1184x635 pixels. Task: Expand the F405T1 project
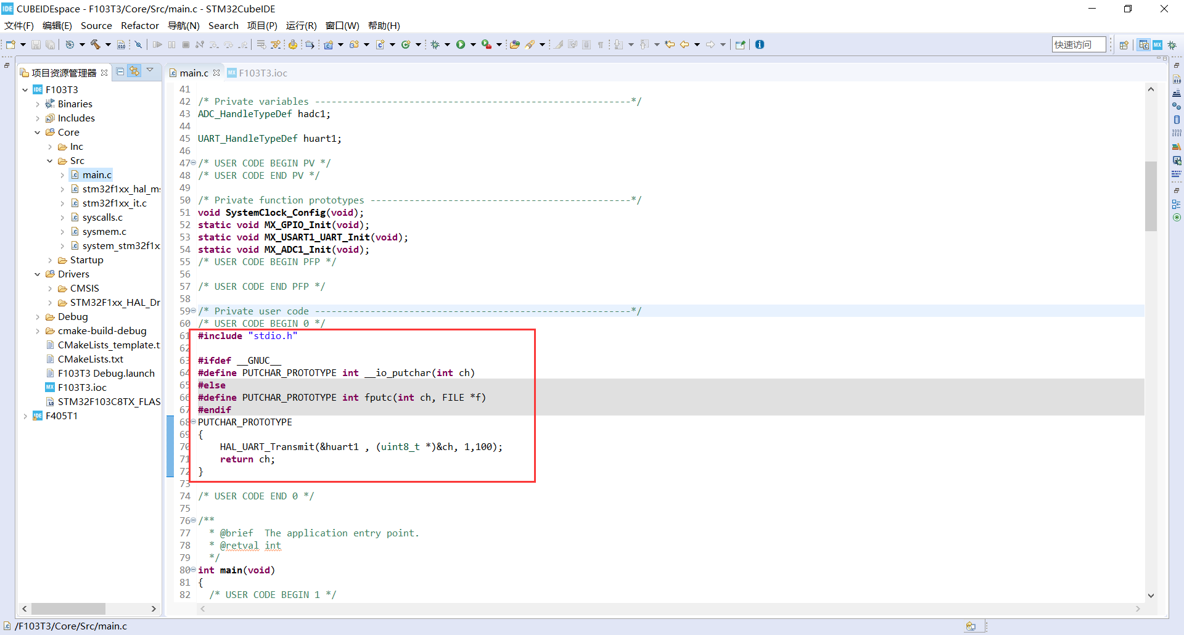click(x=25, y=416)
